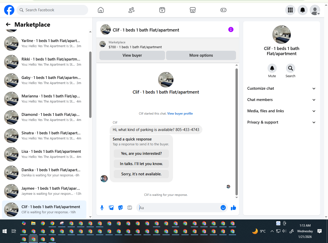The width and height of the screenshot is (328, 243).
Task: Click the chat header title "Clif · 1 beds 1 bath Flat/apartment"
Action: [x=146, y=30]
